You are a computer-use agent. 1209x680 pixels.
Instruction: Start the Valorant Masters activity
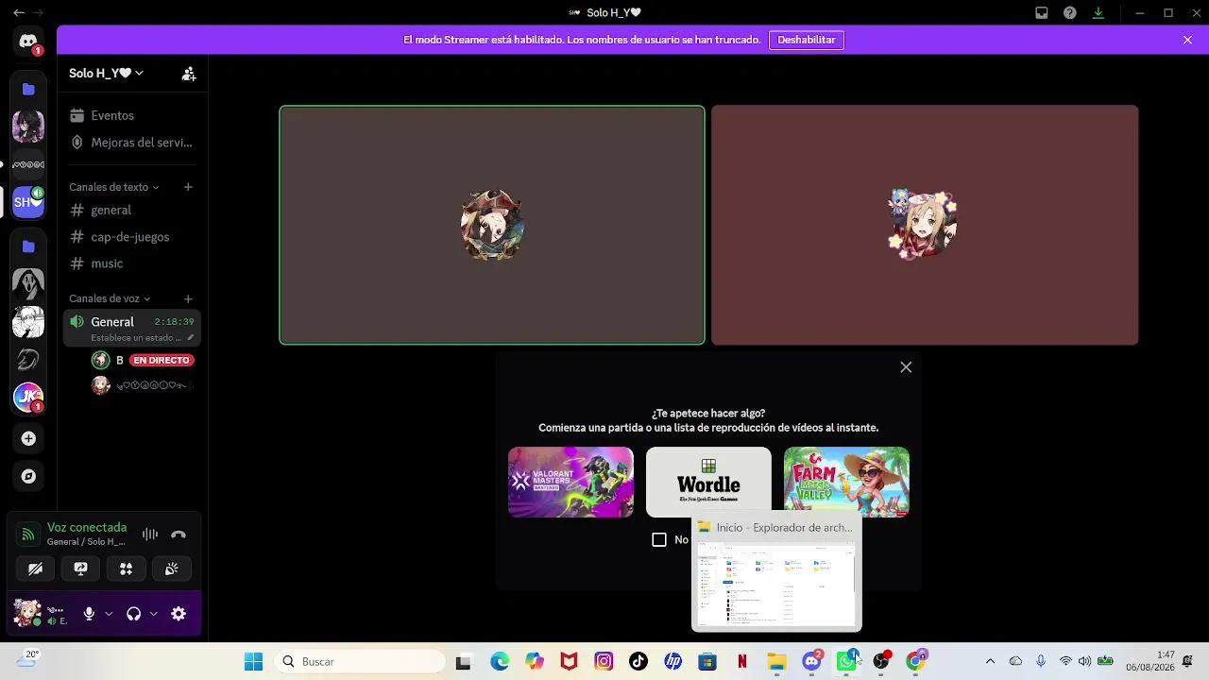pos(570,482)
